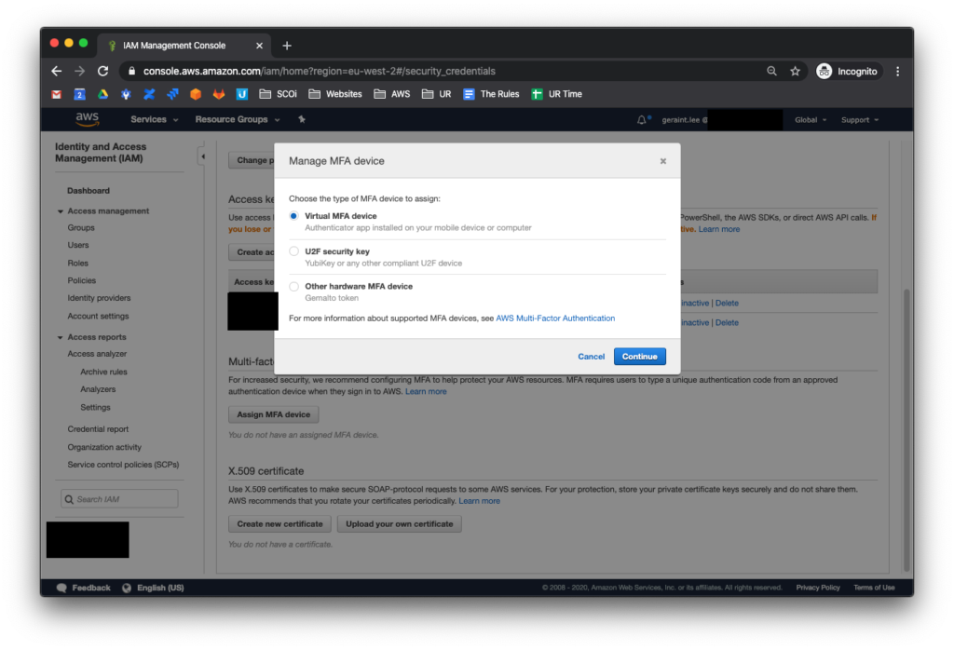Viewport: 954px width, 650px height.
Task: Click Create new certificate button
Action: pyautogui.click(x=279, y=524)
